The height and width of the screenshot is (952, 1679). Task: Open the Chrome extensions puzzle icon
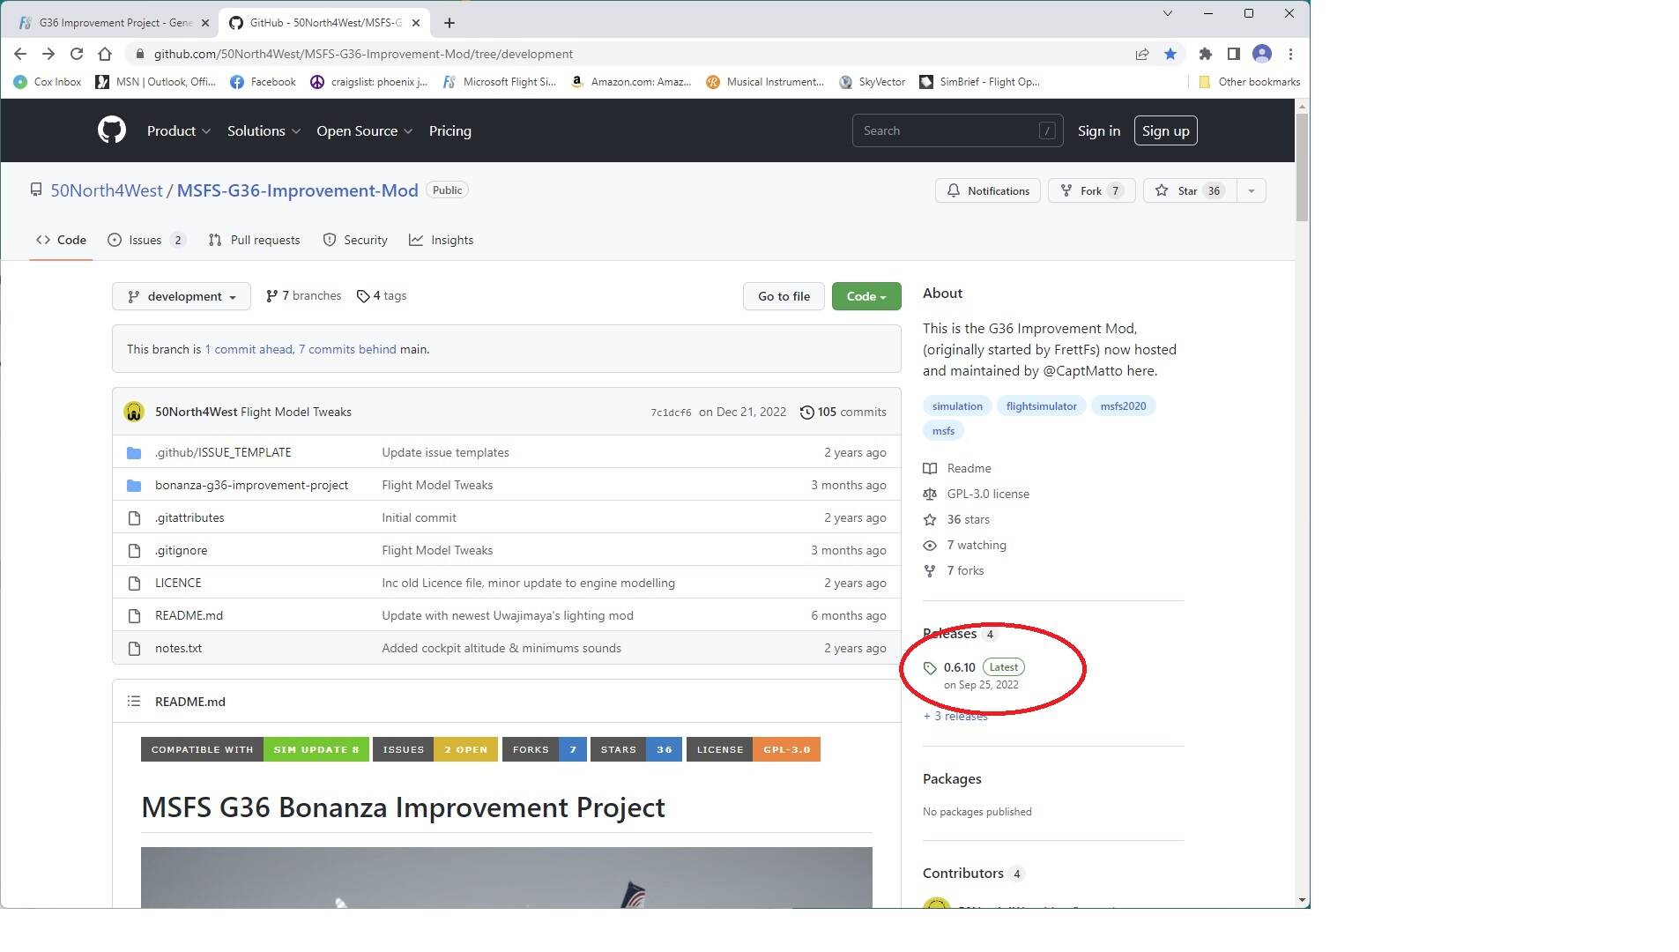1205,54
